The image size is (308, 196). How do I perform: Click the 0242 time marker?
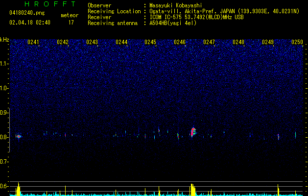63,42
